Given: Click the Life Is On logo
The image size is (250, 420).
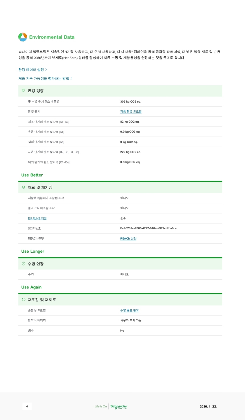Looking at the screenshot, I should pyautogui.click(x=101, y=406).
